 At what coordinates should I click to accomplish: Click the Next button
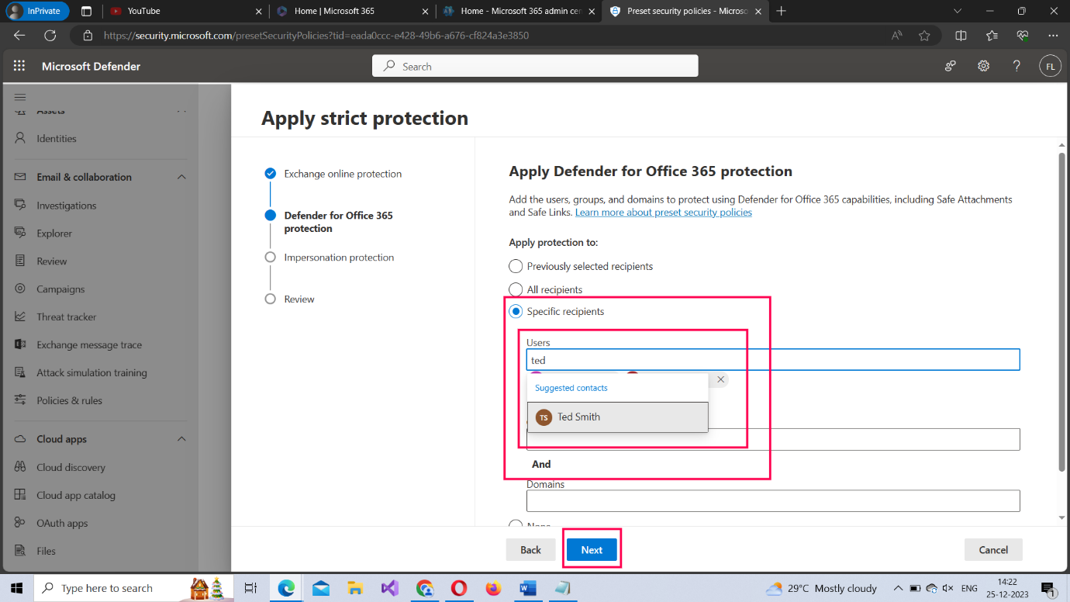click(x=592, y=549)
